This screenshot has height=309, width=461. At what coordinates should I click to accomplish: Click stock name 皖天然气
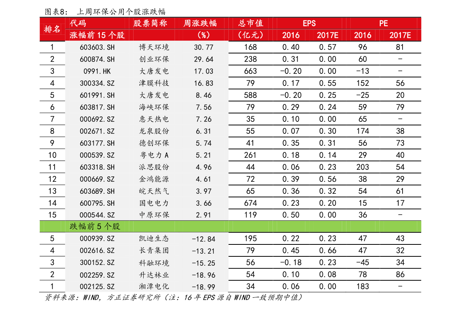click(154, 191)
